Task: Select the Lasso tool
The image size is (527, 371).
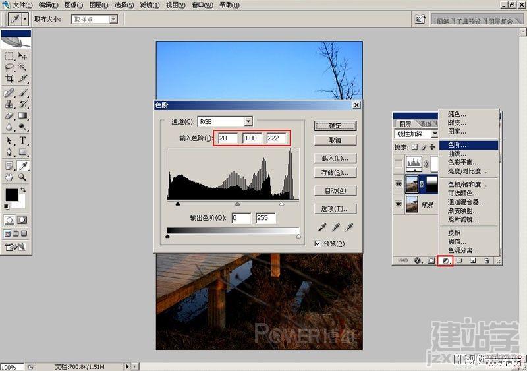Action: [x=9, y=67]
